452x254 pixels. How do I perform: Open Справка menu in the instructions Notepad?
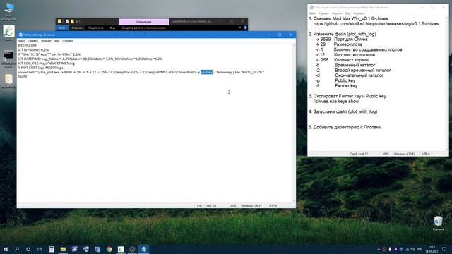pyautogui.click(x=359, y=13)
